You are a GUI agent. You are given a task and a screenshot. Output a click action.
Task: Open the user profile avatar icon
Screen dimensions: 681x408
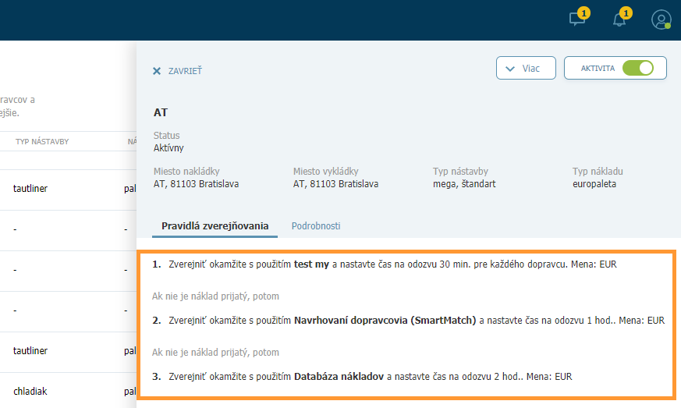[661, 20]
